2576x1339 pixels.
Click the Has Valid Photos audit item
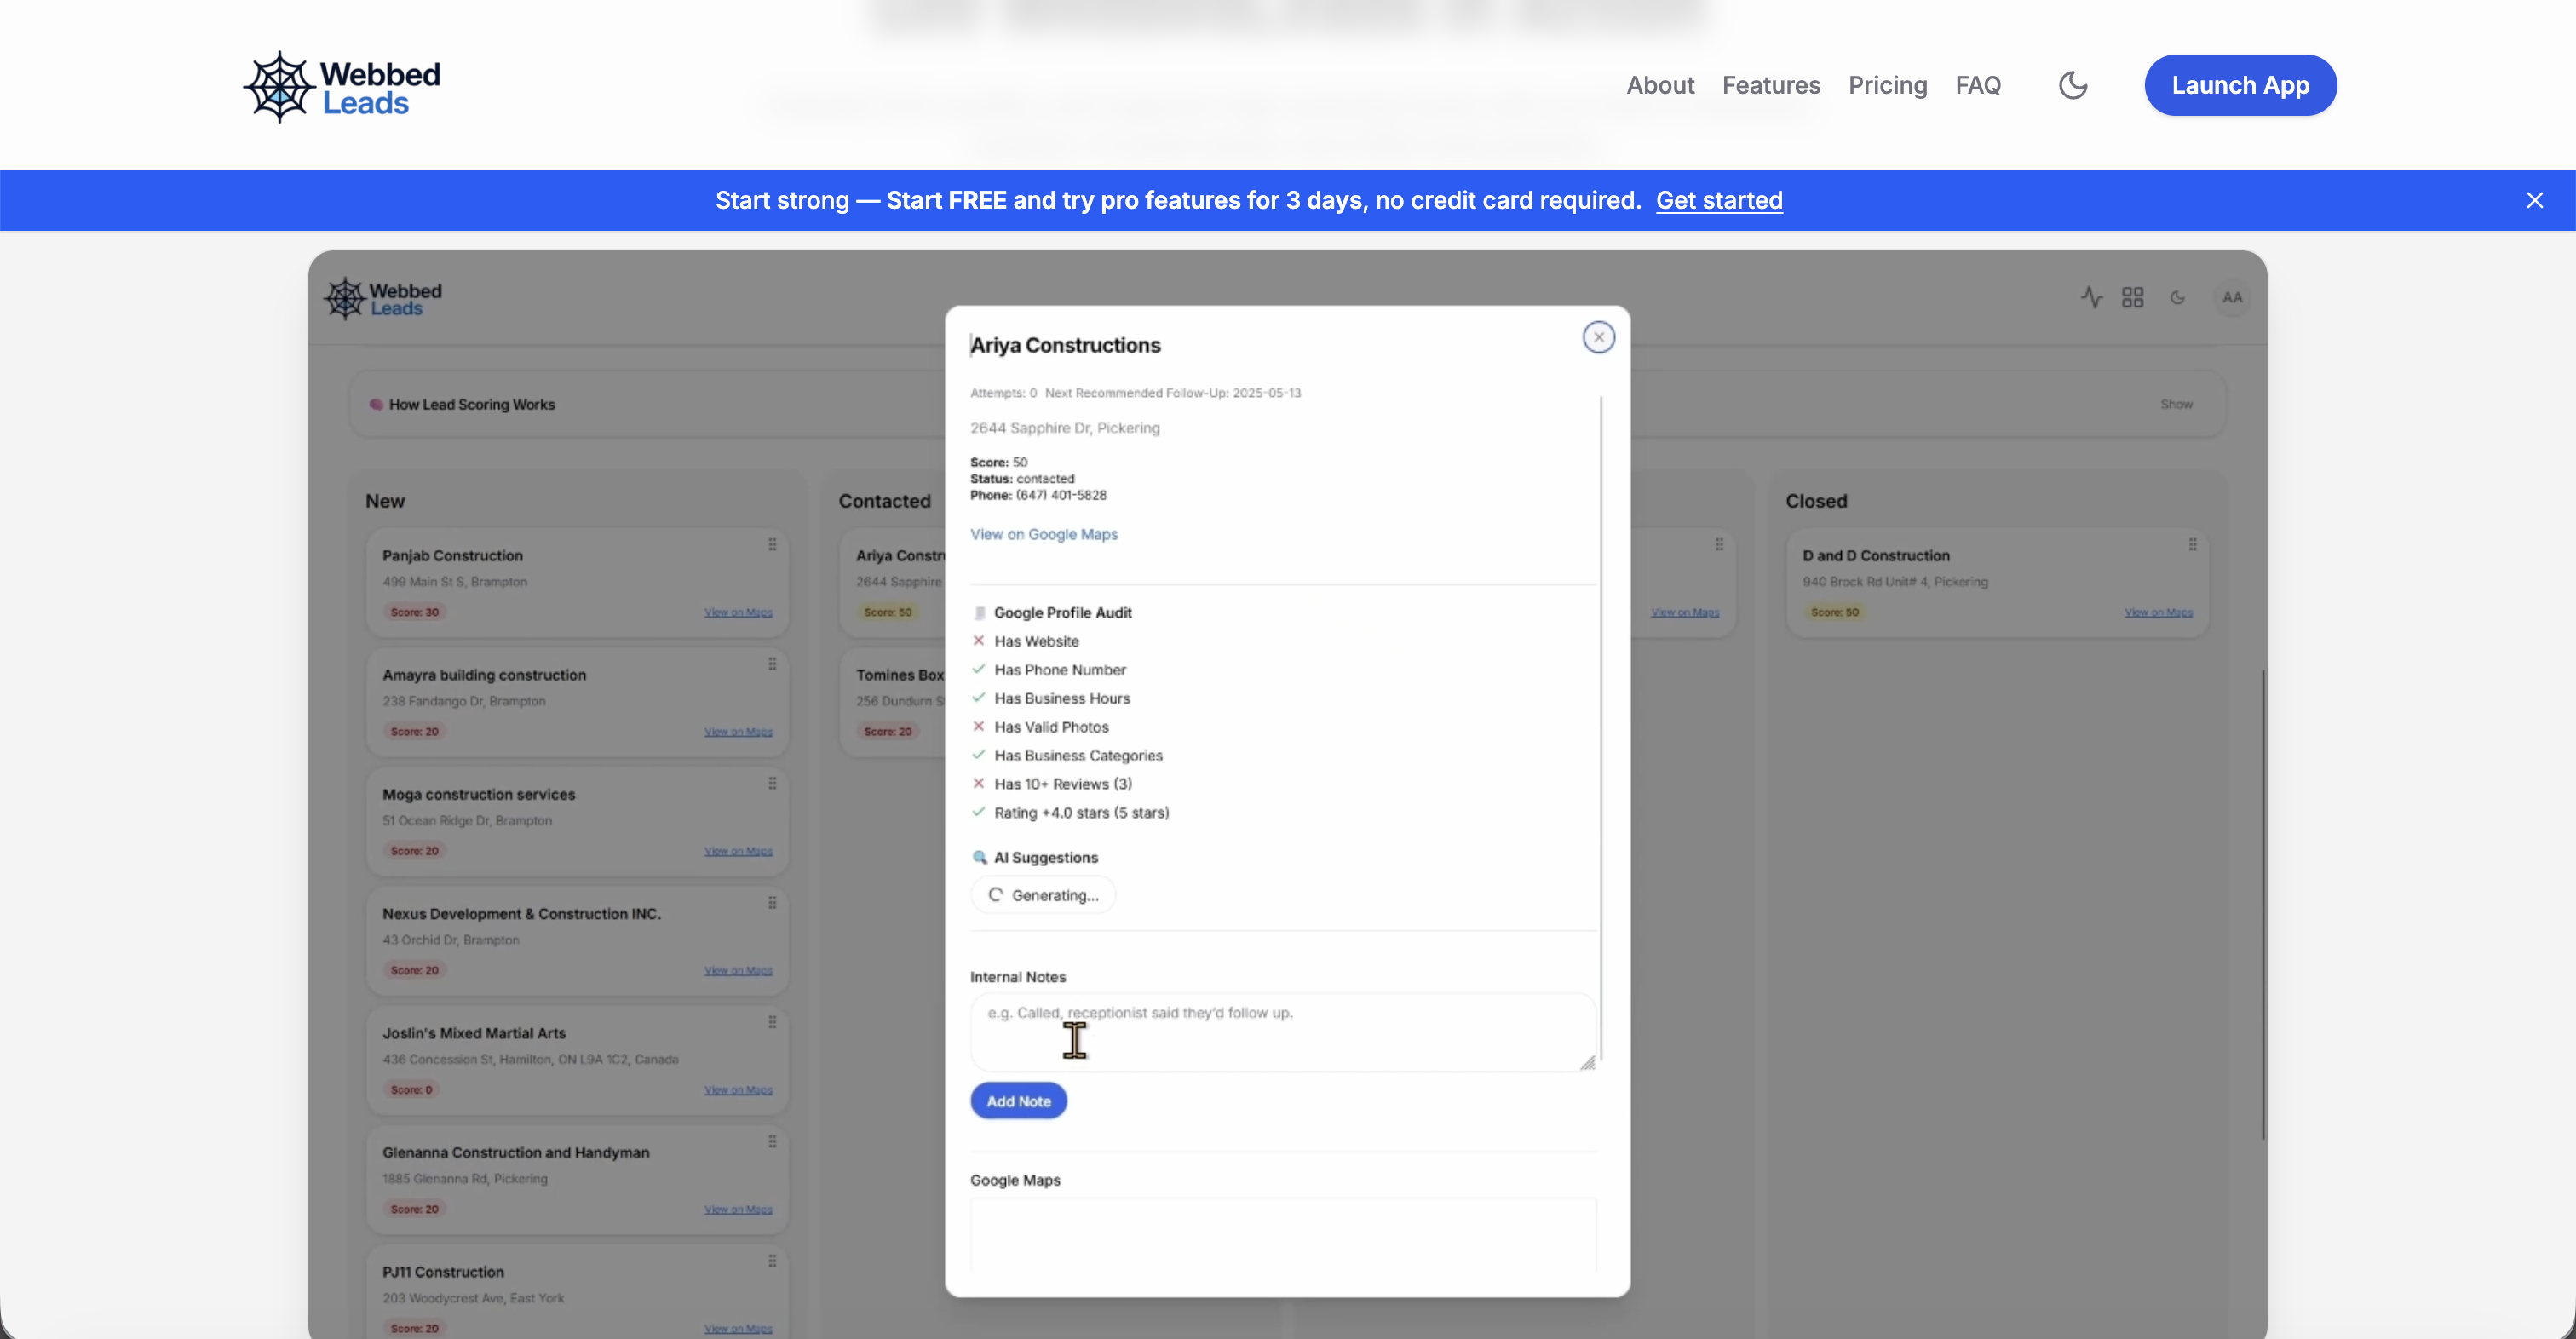pyautogui.click(x=1041, y=727)
